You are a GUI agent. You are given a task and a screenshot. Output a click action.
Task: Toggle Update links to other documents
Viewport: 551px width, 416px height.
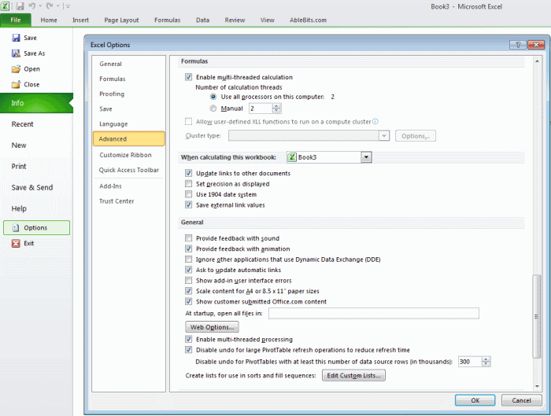[189, 173]
